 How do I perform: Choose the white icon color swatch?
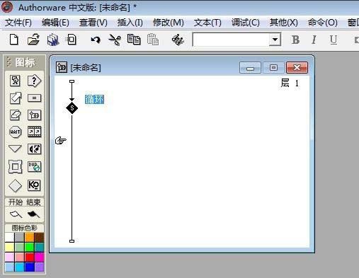coord(10,238)
